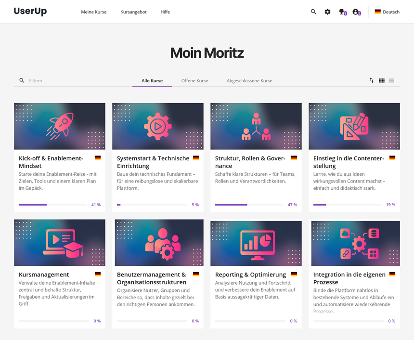414x340 pixels.
Task: Click description 'Verwalte deine Enablement-Inhalte'
Action: (x=57, y=293)
